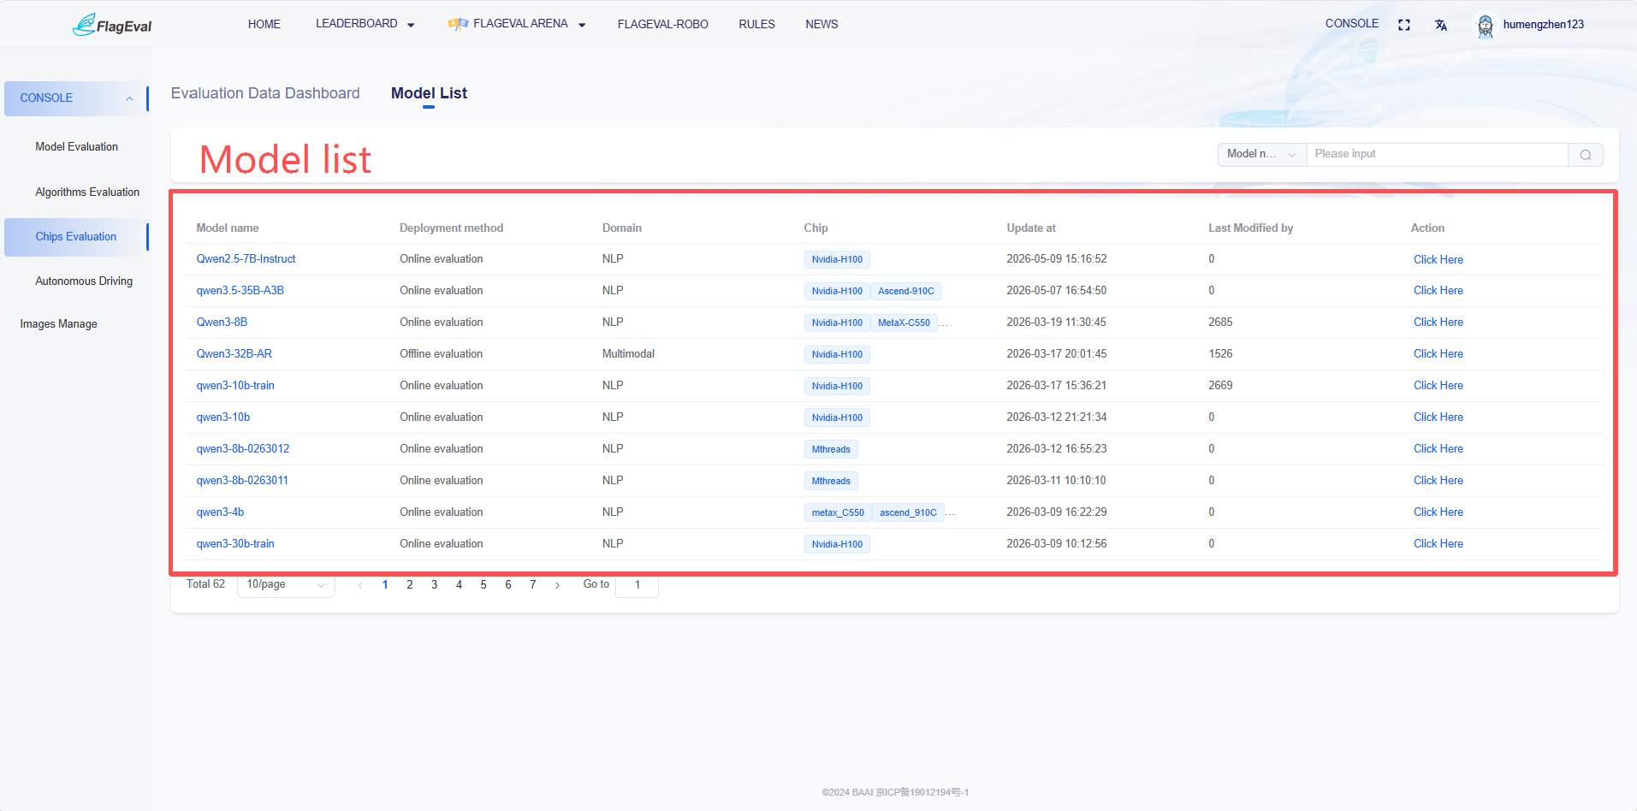This screenshot has width=1637, height=811.
Task: Toggle fullscreen mode icon
Action: point(1404,25)
